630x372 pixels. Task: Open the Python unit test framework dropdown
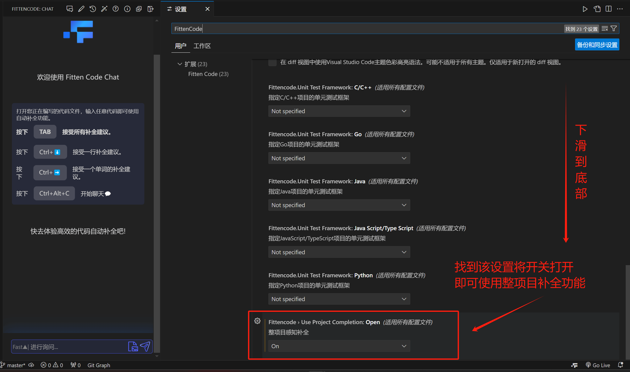click(x=339, y=299)
